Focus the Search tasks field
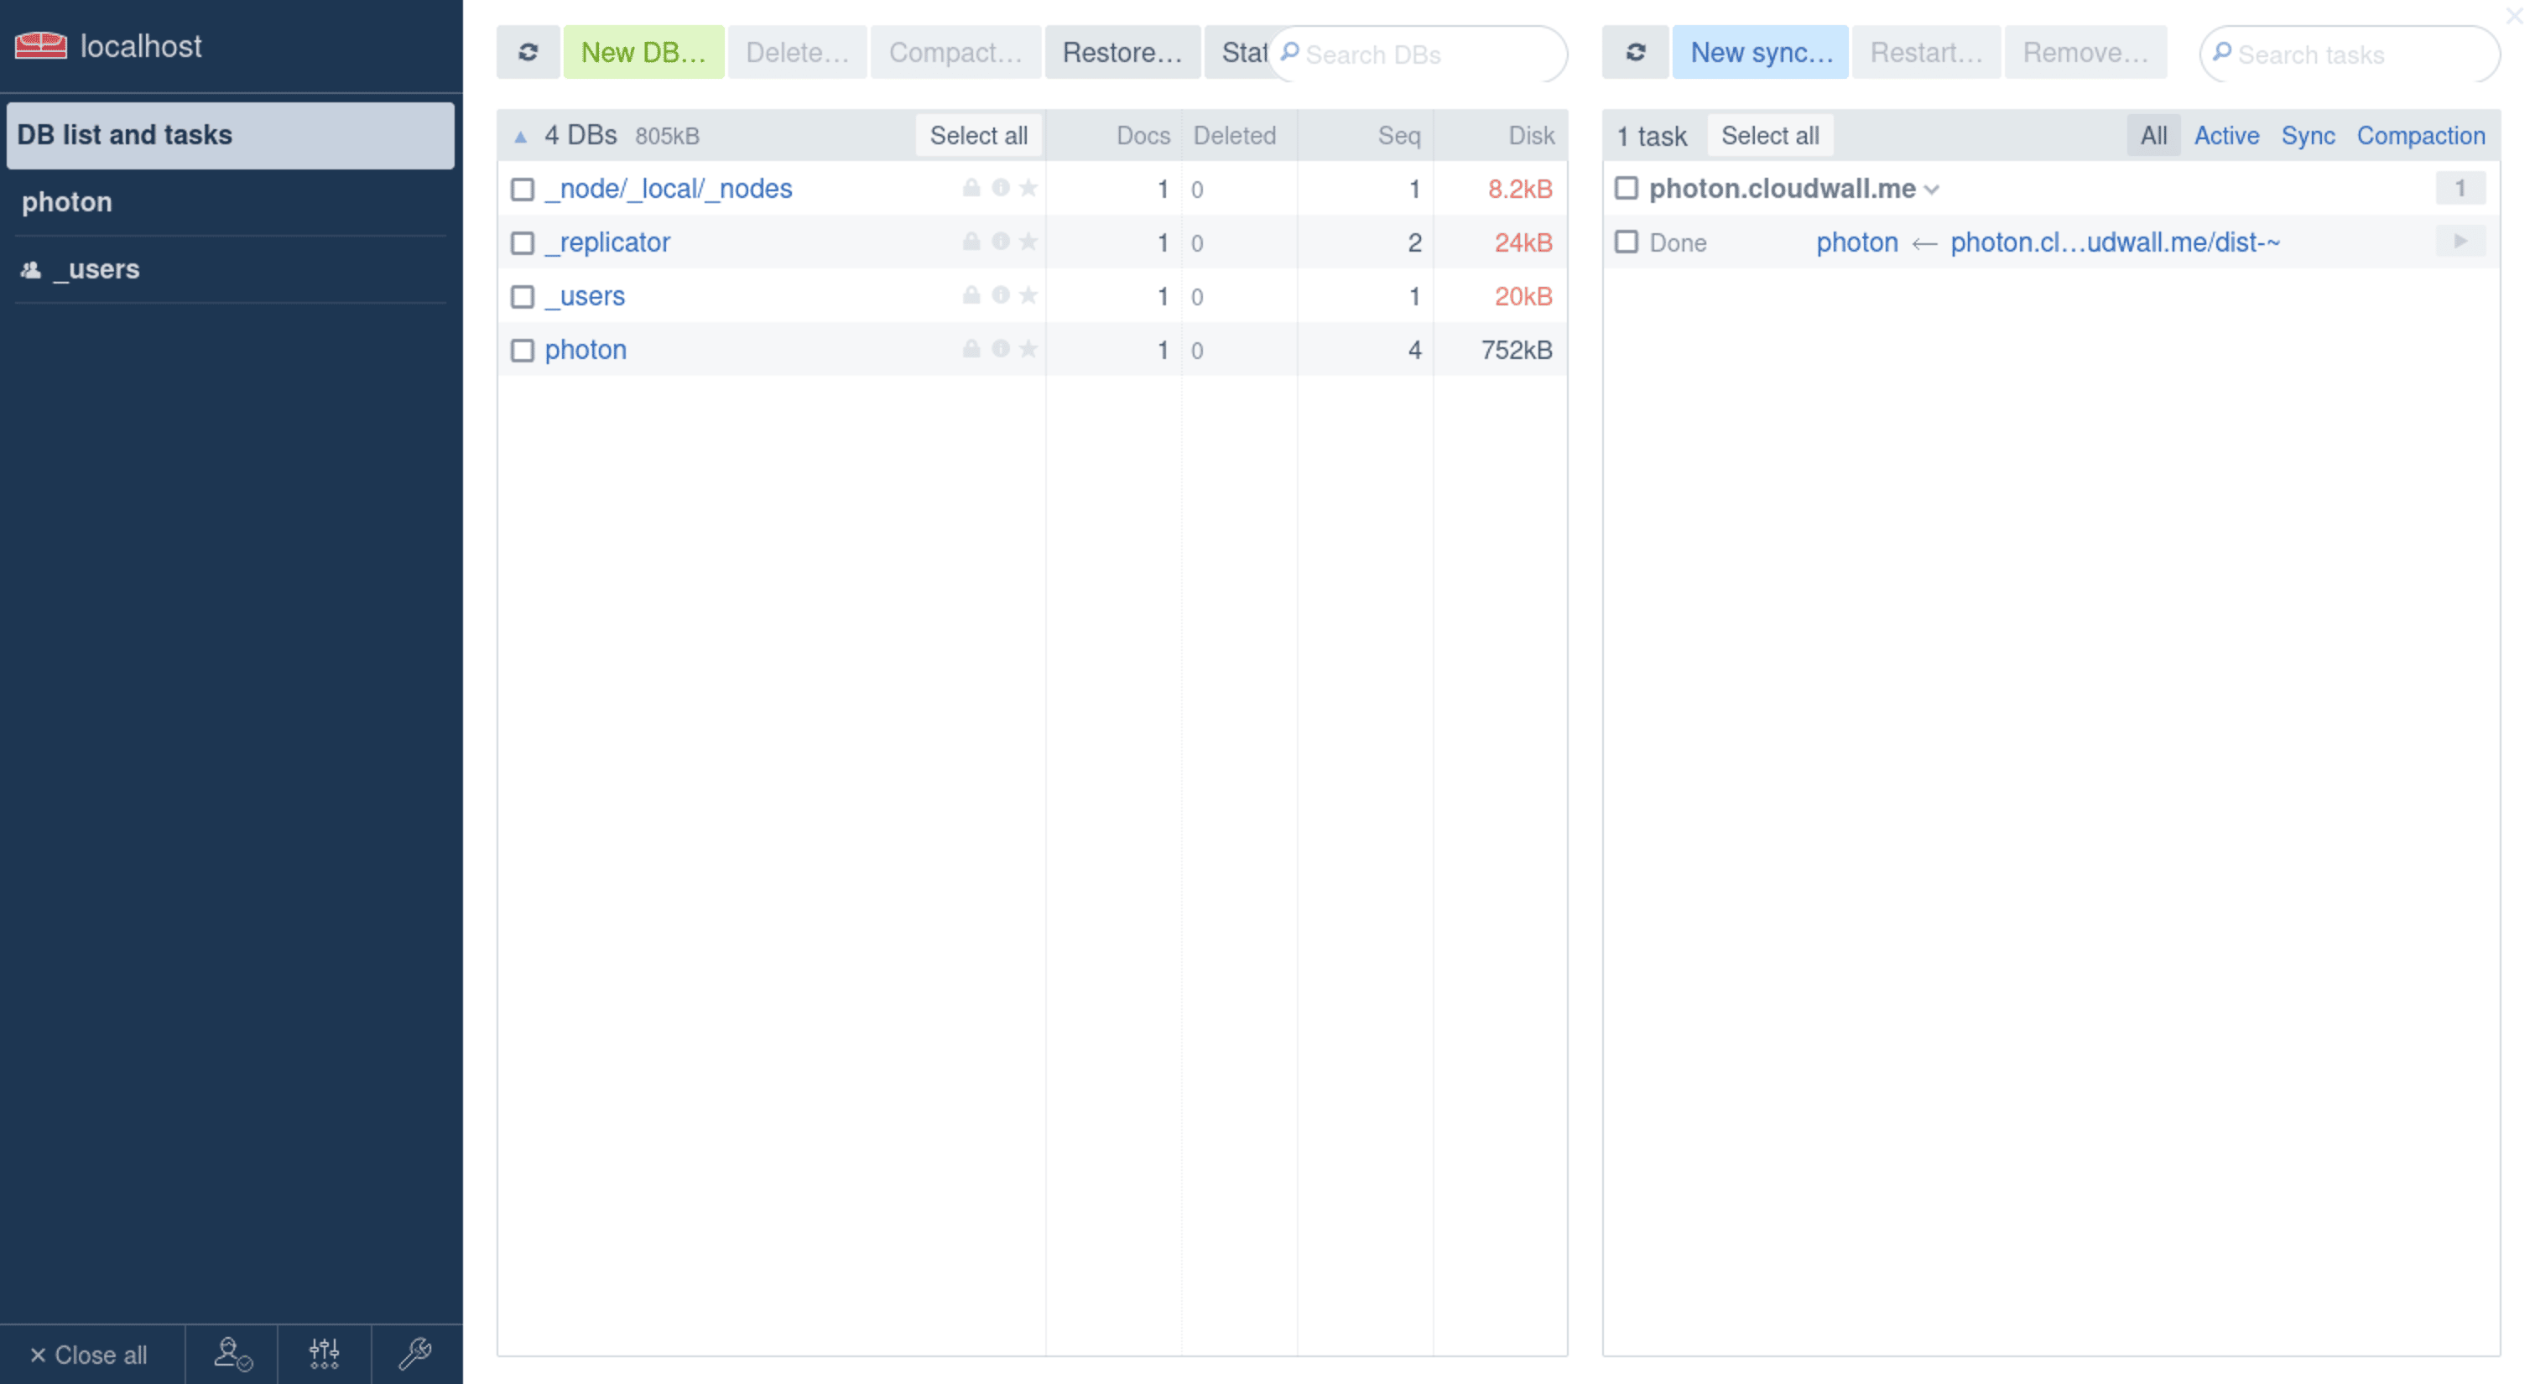Image resolution: width=2535 pixels, height=1384 pixels. click(2350, 55)
